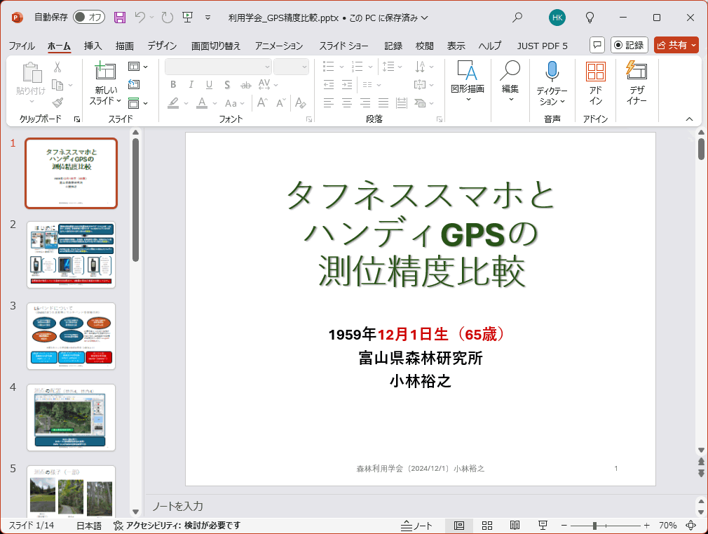Toggle the Notes pane in status bar
This screenshot has width=708, height=534.
(416, 526)
